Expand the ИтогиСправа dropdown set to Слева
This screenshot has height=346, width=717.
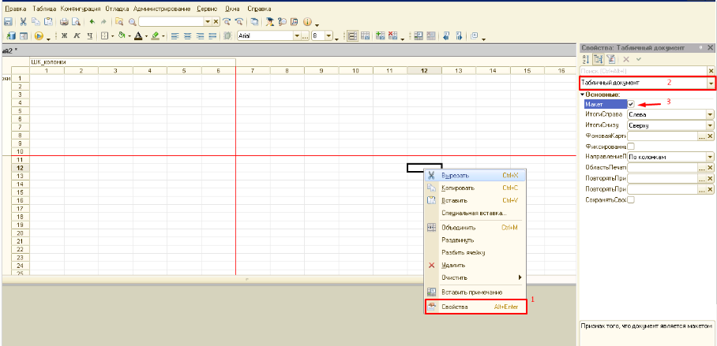[711, 114]
